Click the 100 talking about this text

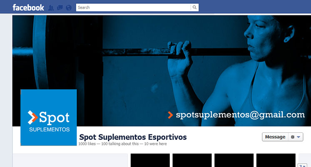[x=120, y=144]
